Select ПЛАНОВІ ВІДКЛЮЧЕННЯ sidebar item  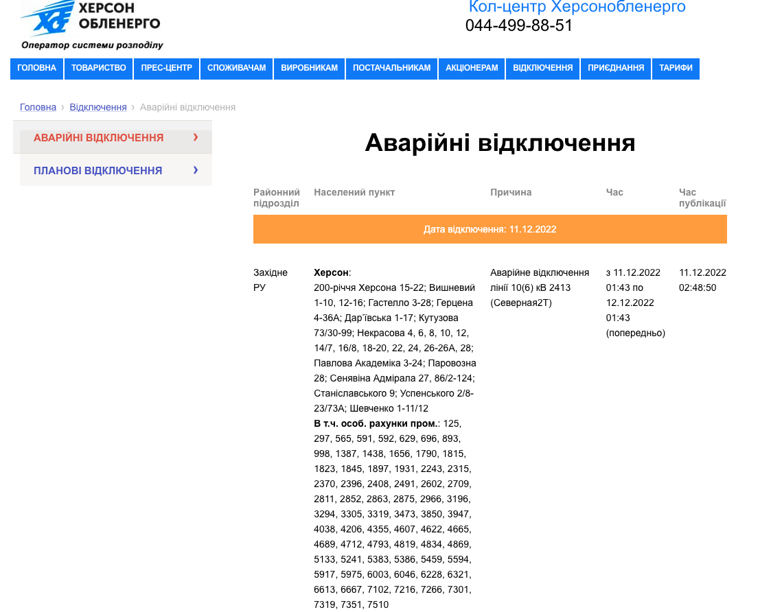(98, 171)
